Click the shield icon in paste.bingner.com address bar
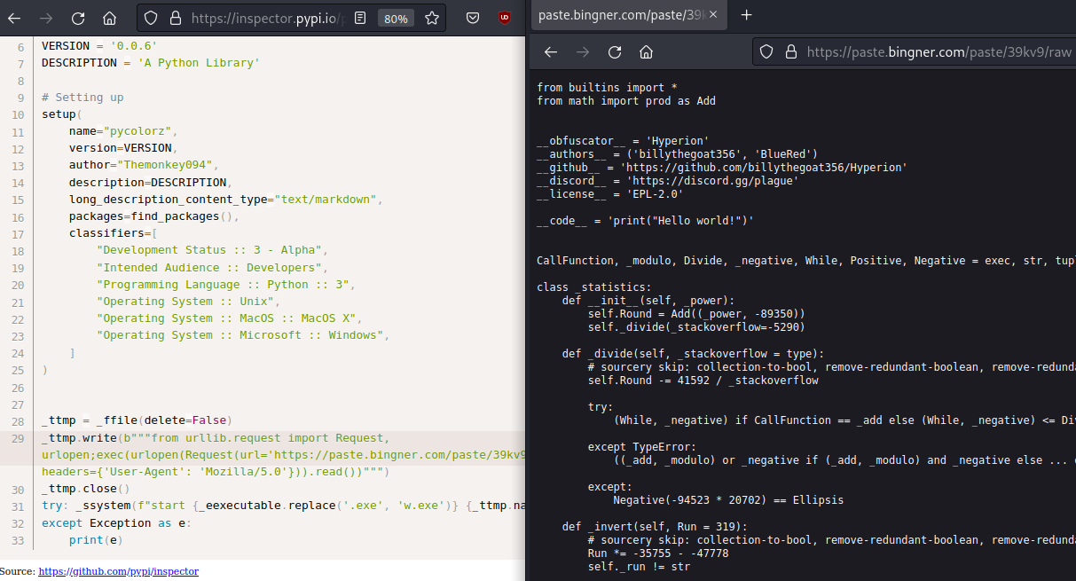Viewport: 1076px width, 581px height. click(x=767, y=52)
